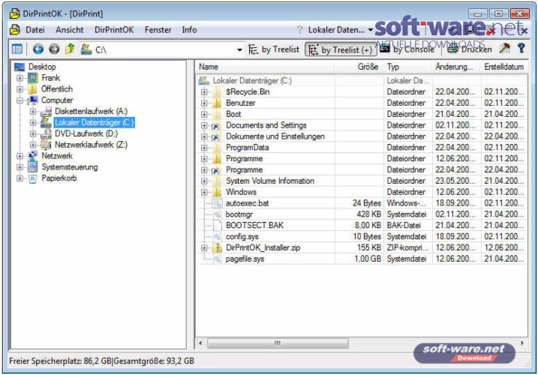Click the Papierkorb recycle bin icon
538x375 pixels.
(32, 178)
